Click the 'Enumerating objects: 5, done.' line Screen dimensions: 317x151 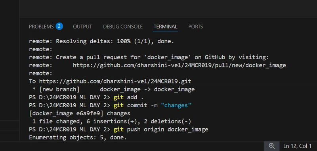(x=78, y=137)
